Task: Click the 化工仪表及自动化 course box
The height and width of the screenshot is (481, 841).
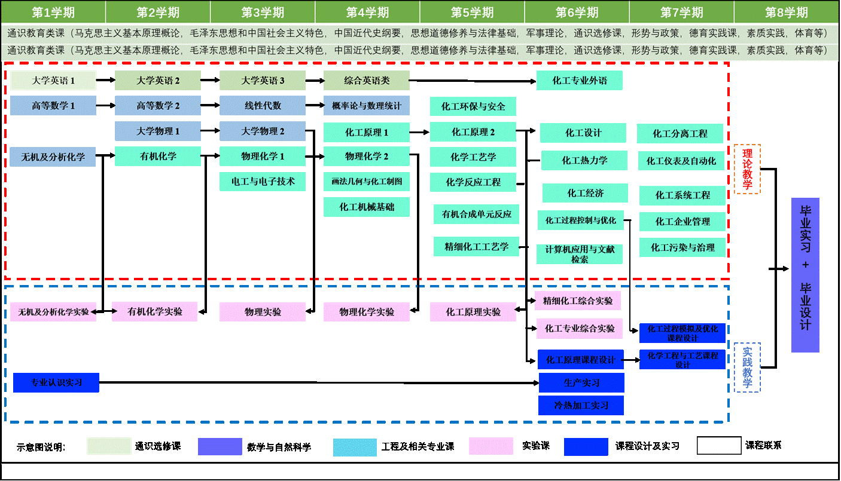Action: [x=681, y=161]
